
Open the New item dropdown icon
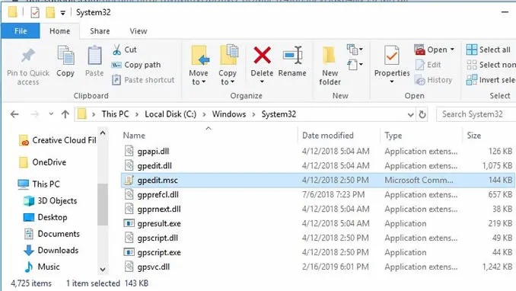(x=355, y=50)
